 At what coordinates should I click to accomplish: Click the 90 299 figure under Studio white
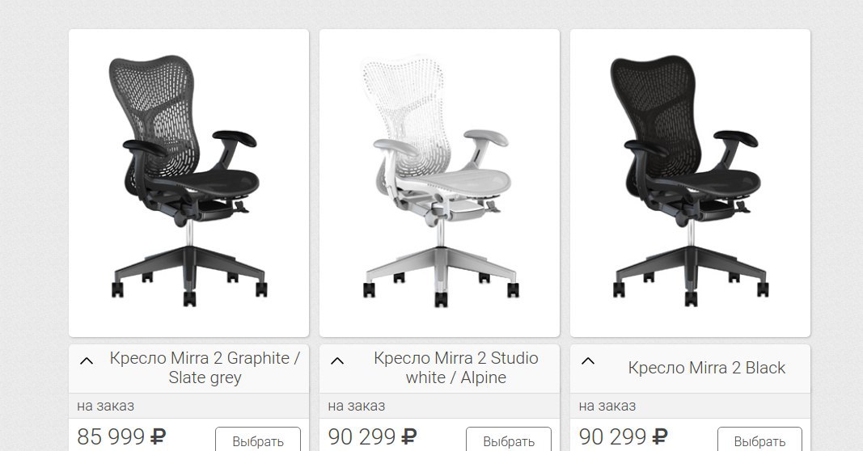tap(362, 436)
